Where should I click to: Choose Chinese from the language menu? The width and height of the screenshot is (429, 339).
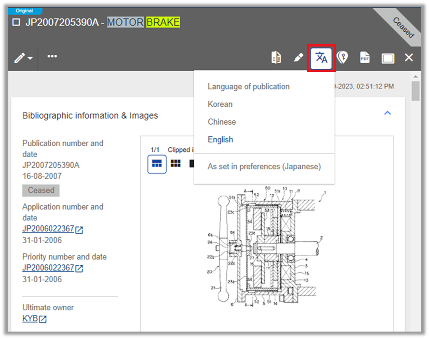pyautogui.click(x=222, y=122)
